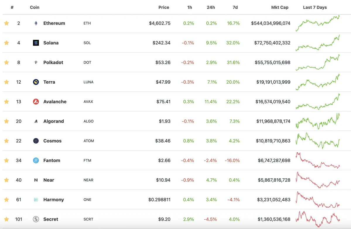Image resolution: width=351 pixels, height=229 pixels.
Task: Click the ETH ticker symbol
Action: [87, 23]
